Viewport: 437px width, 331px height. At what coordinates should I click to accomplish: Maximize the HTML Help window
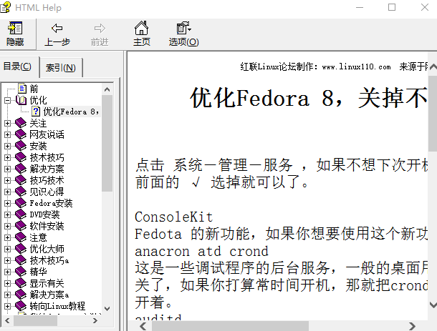[391, 8]
